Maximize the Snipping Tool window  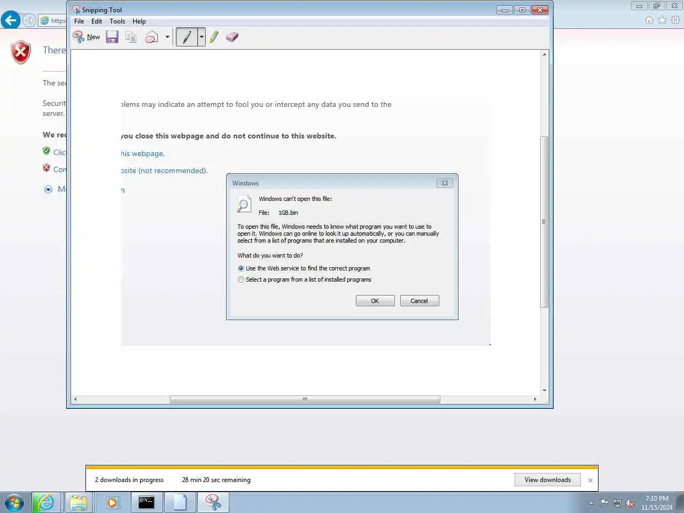[522, 10]
